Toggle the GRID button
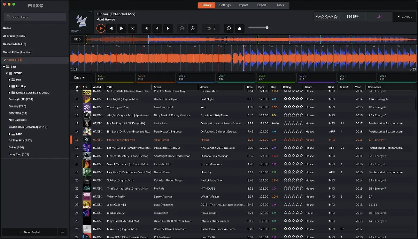Viewport: 418px width, 239px height. (77, 39)
